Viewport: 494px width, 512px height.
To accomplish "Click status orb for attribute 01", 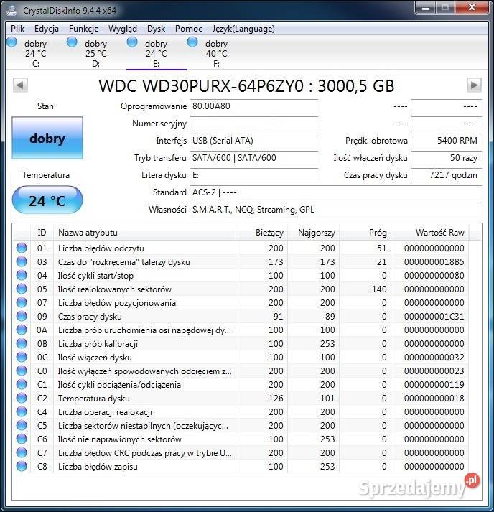I will coord(22,248).
